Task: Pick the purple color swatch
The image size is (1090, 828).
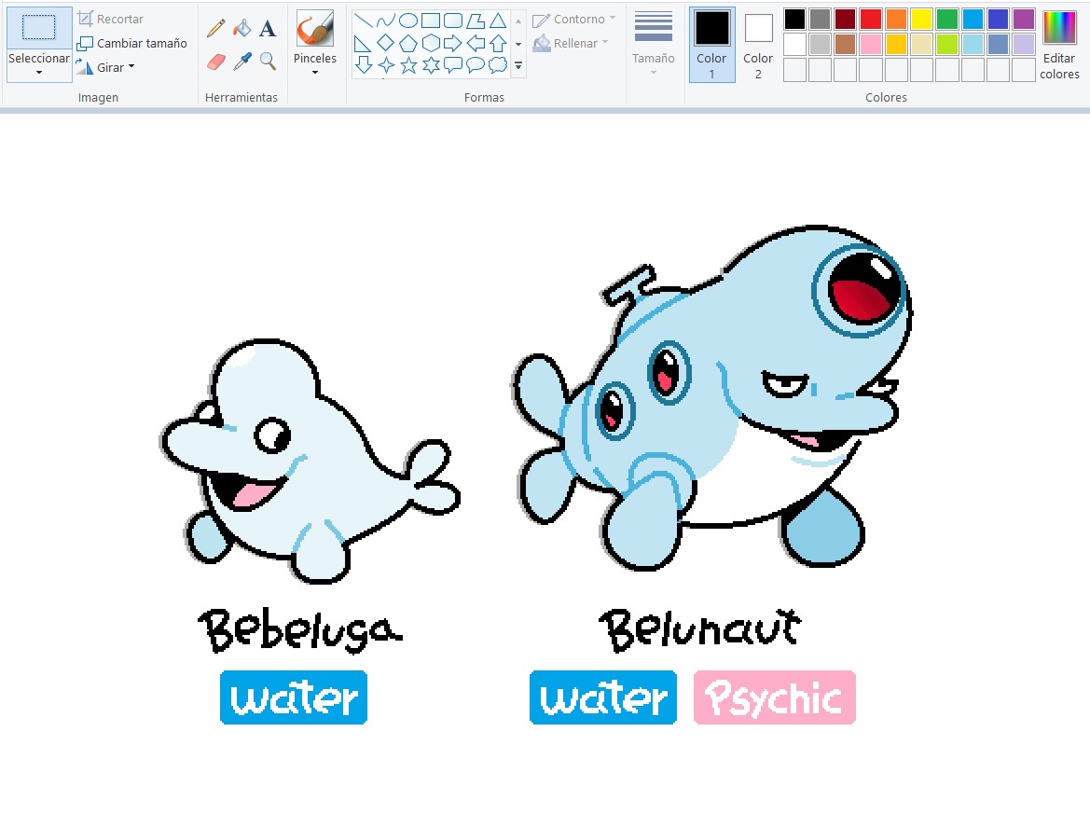Action: pyautogui.click(x=1023, y=19)
